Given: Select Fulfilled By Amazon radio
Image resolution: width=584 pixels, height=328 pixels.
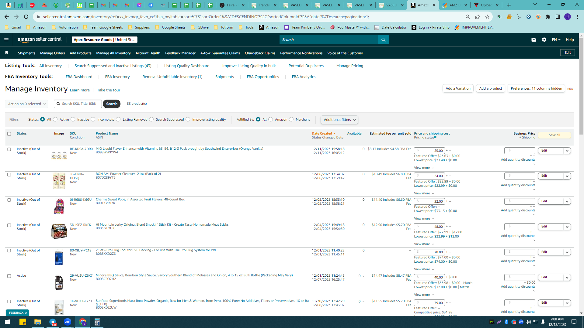Looking at the screenshot, I should [x=271, y=119].
